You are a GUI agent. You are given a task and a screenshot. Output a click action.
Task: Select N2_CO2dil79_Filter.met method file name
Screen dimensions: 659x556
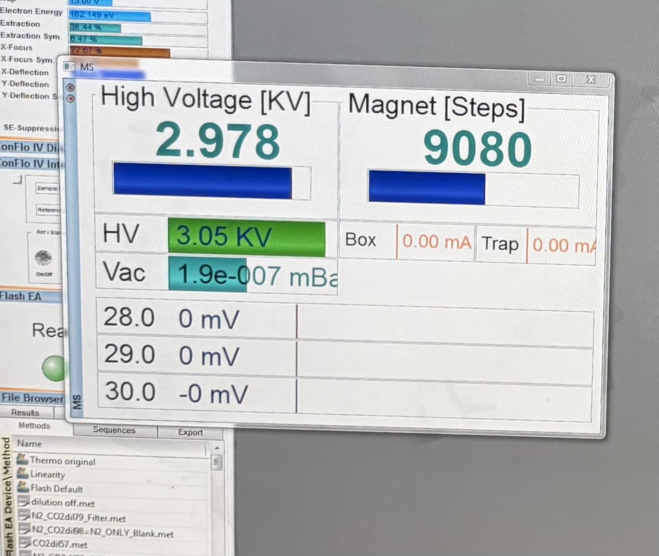[79, 518]
